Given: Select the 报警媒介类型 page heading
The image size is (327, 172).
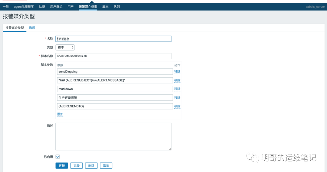Looking at the screenshot, I should [19, 16].
